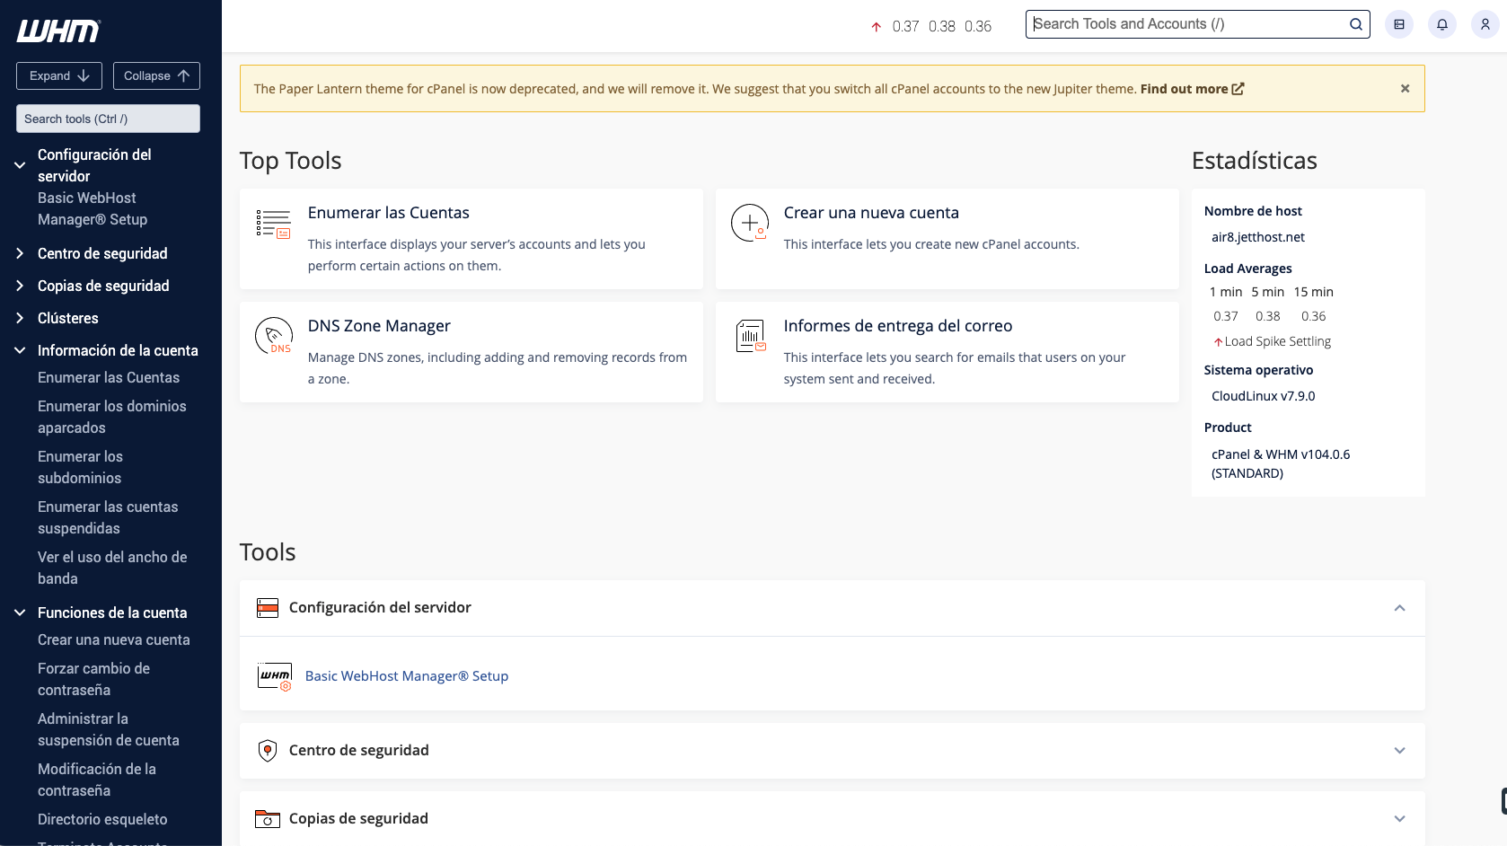Select Enumerar las cuentas suspendidas in sidebar
Screen dimensions: 1507x846
click(x=108, y=518)
